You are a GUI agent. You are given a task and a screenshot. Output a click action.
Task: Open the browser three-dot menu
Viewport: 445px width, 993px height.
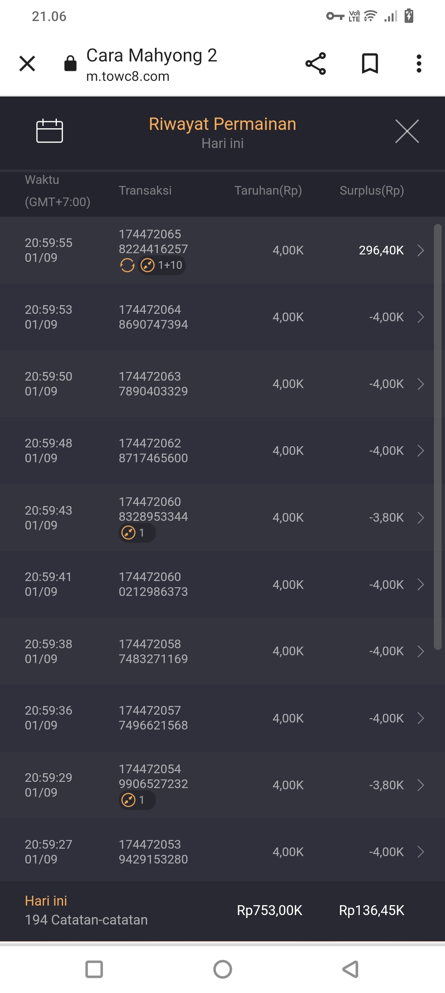point(419,64)
